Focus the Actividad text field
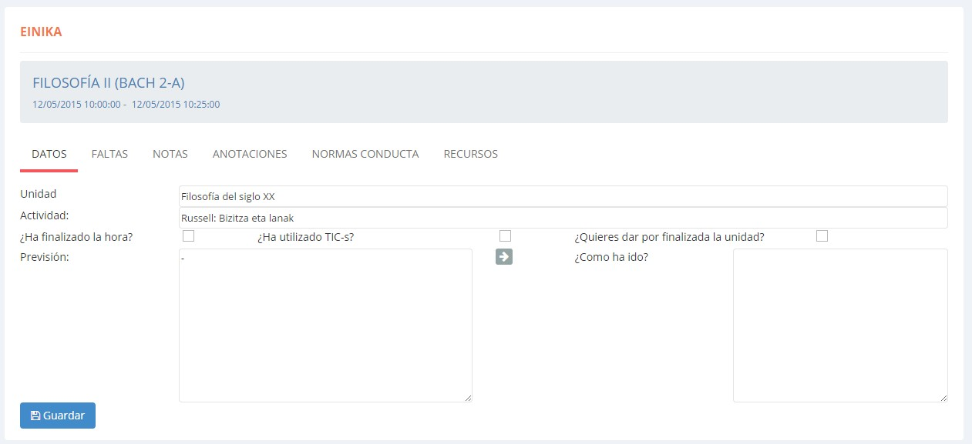The image size is (972, 444). [563, 218]
